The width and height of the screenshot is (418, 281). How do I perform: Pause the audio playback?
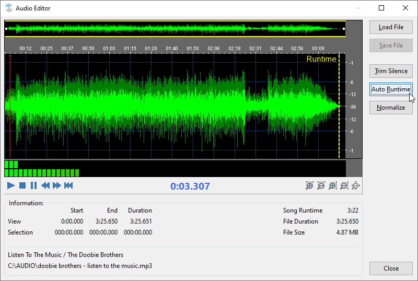[x=33, y=185]
